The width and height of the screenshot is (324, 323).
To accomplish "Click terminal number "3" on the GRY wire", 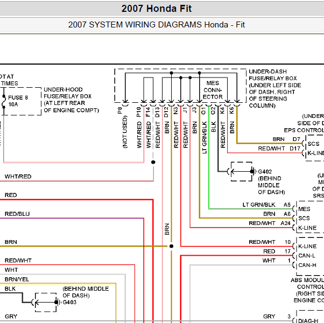I will (289, 317).
